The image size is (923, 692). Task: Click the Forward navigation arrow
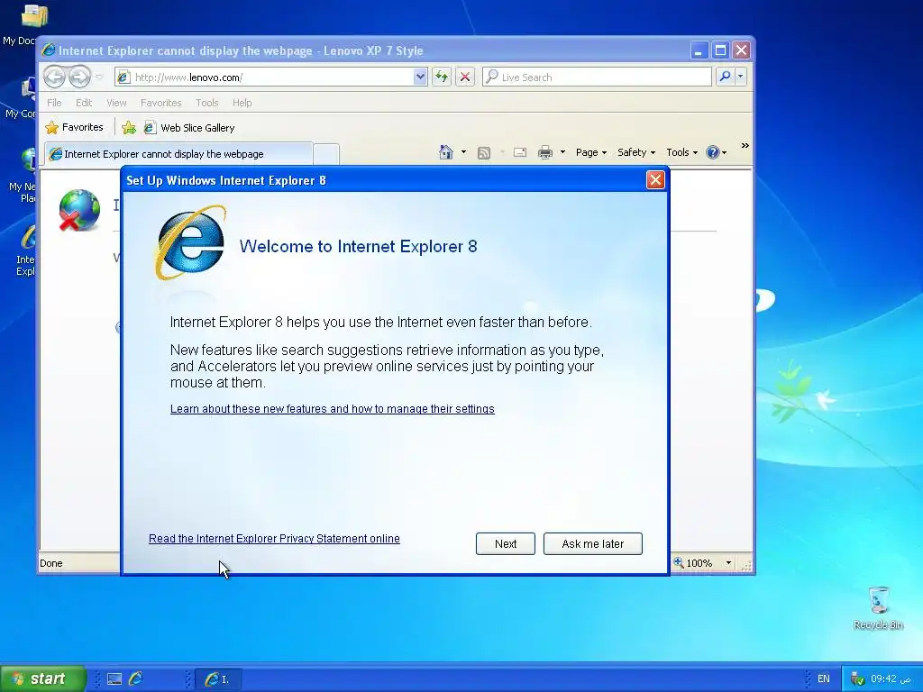tap(79, 77)
